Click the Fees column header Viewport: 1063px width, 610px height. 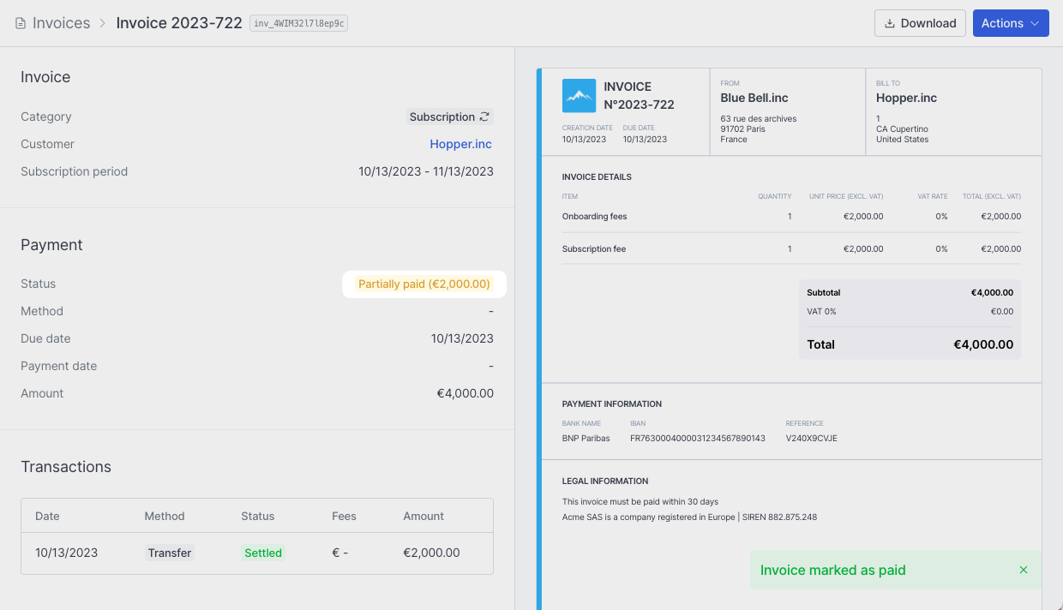pos(344,516)
